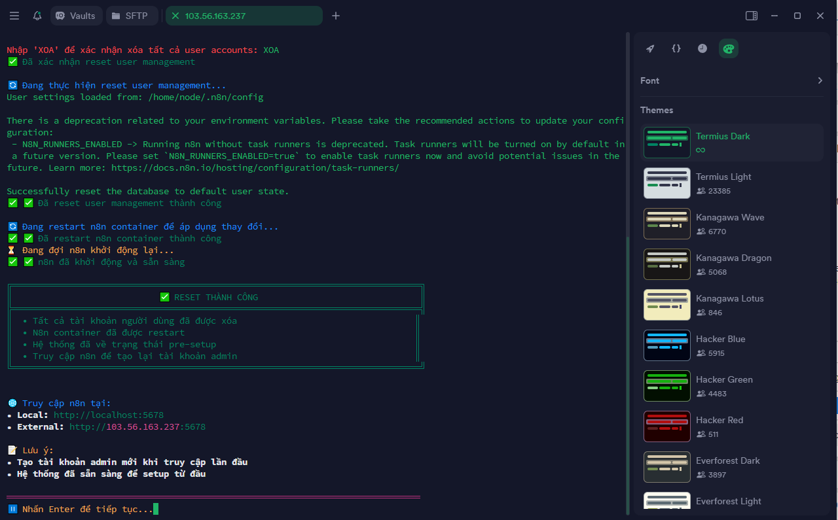Viewport: 838px width, 520px height.
Task: Apply the Kanagawa Wave theme
Action: 732,224
